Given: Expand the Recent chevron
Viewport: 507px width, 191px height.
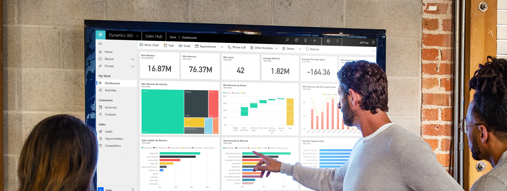Looking at the screenshot, I should (x=132, y=59).
